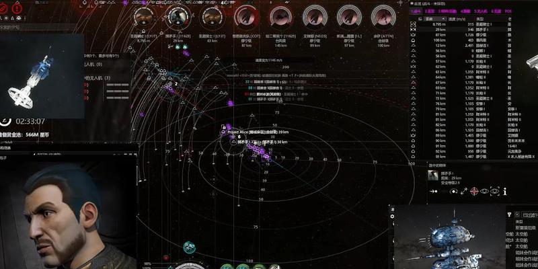Click the bracket icon on overview row 87 km

414,35
